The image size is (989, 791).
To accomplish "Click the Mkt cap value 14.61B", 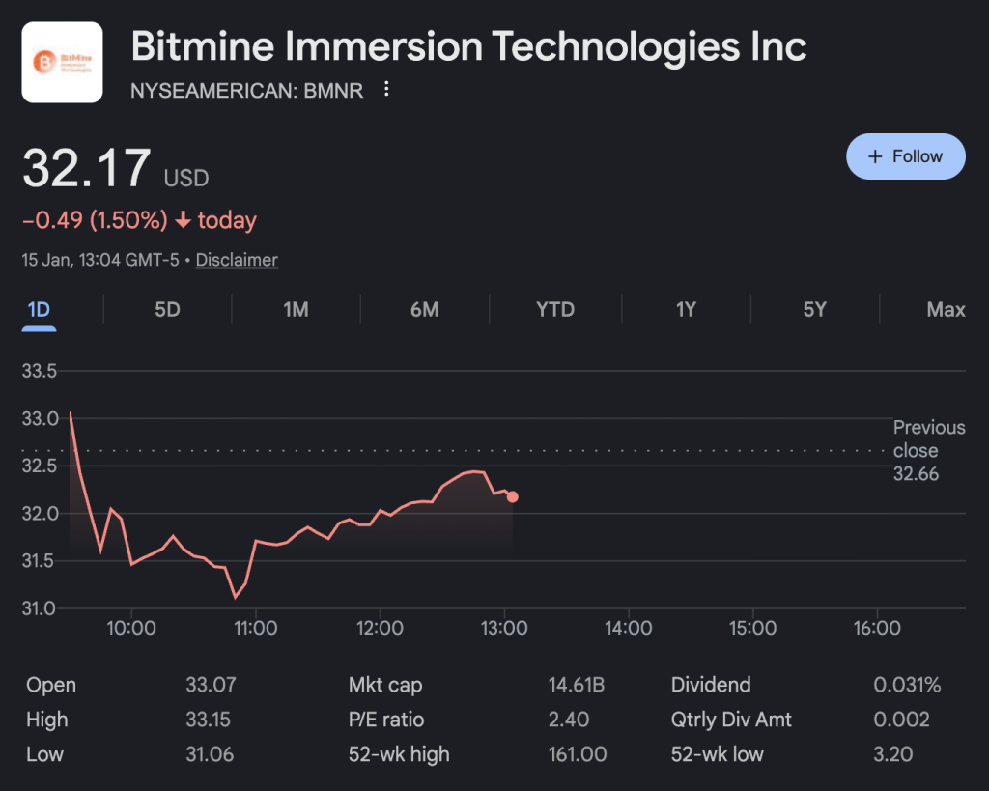I will (x=579, y=685).
